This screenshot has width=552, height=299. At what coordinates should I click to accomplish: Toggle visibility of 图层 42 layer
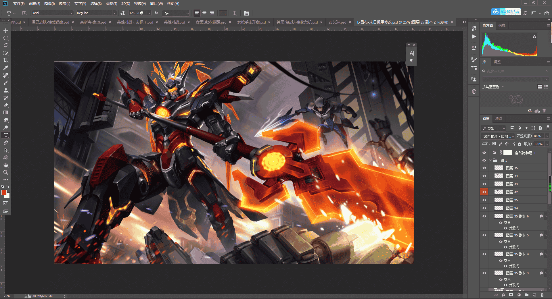tap(484, 192)
